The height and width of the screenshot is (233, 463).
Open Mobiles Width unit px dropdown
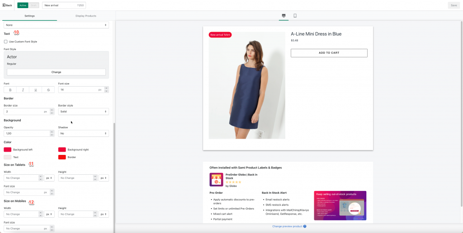(x=49, y=214)
